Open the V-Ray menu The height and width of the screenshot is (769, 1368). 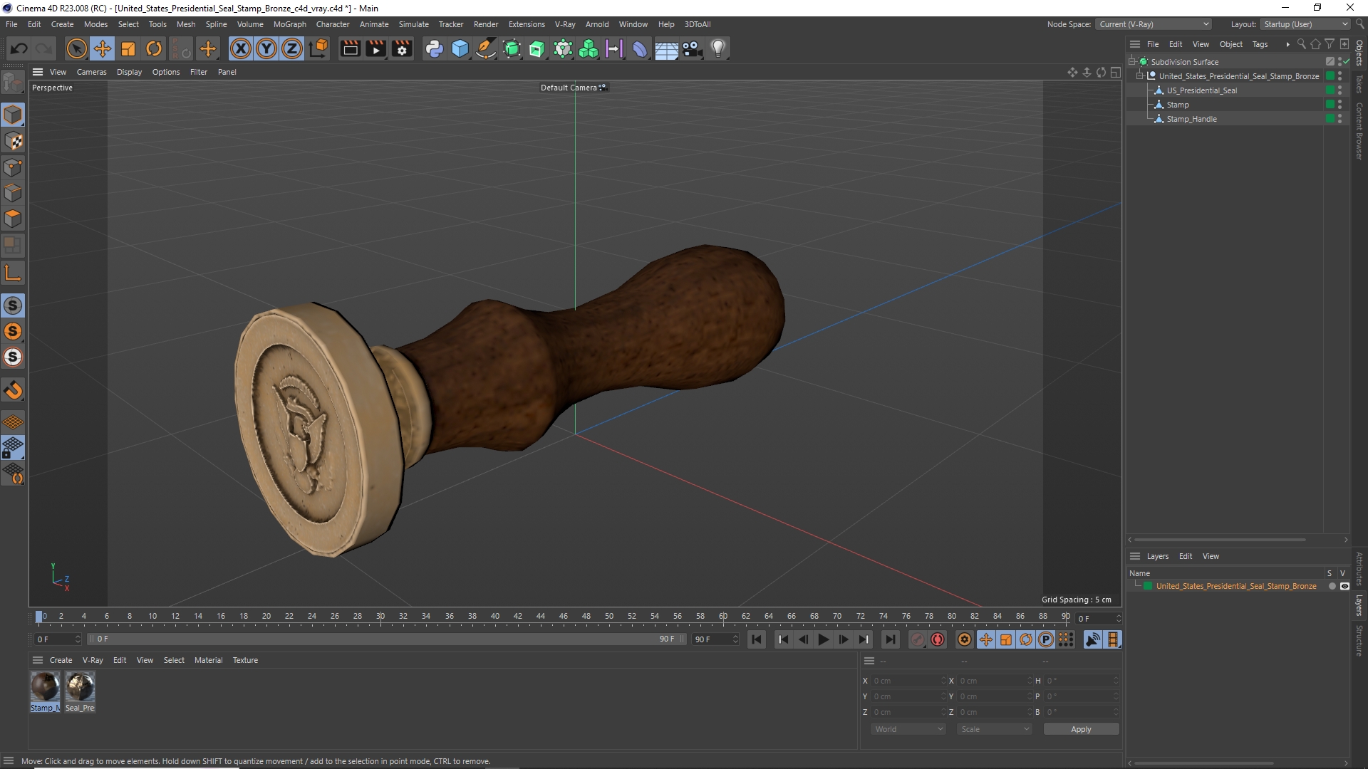565,24
